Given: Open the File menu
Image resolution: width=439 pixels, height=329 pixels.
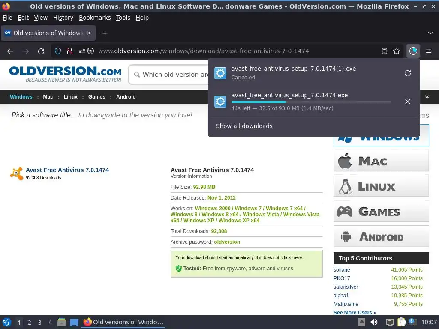Looking at the screenshot, I should (x=7, y=18).
